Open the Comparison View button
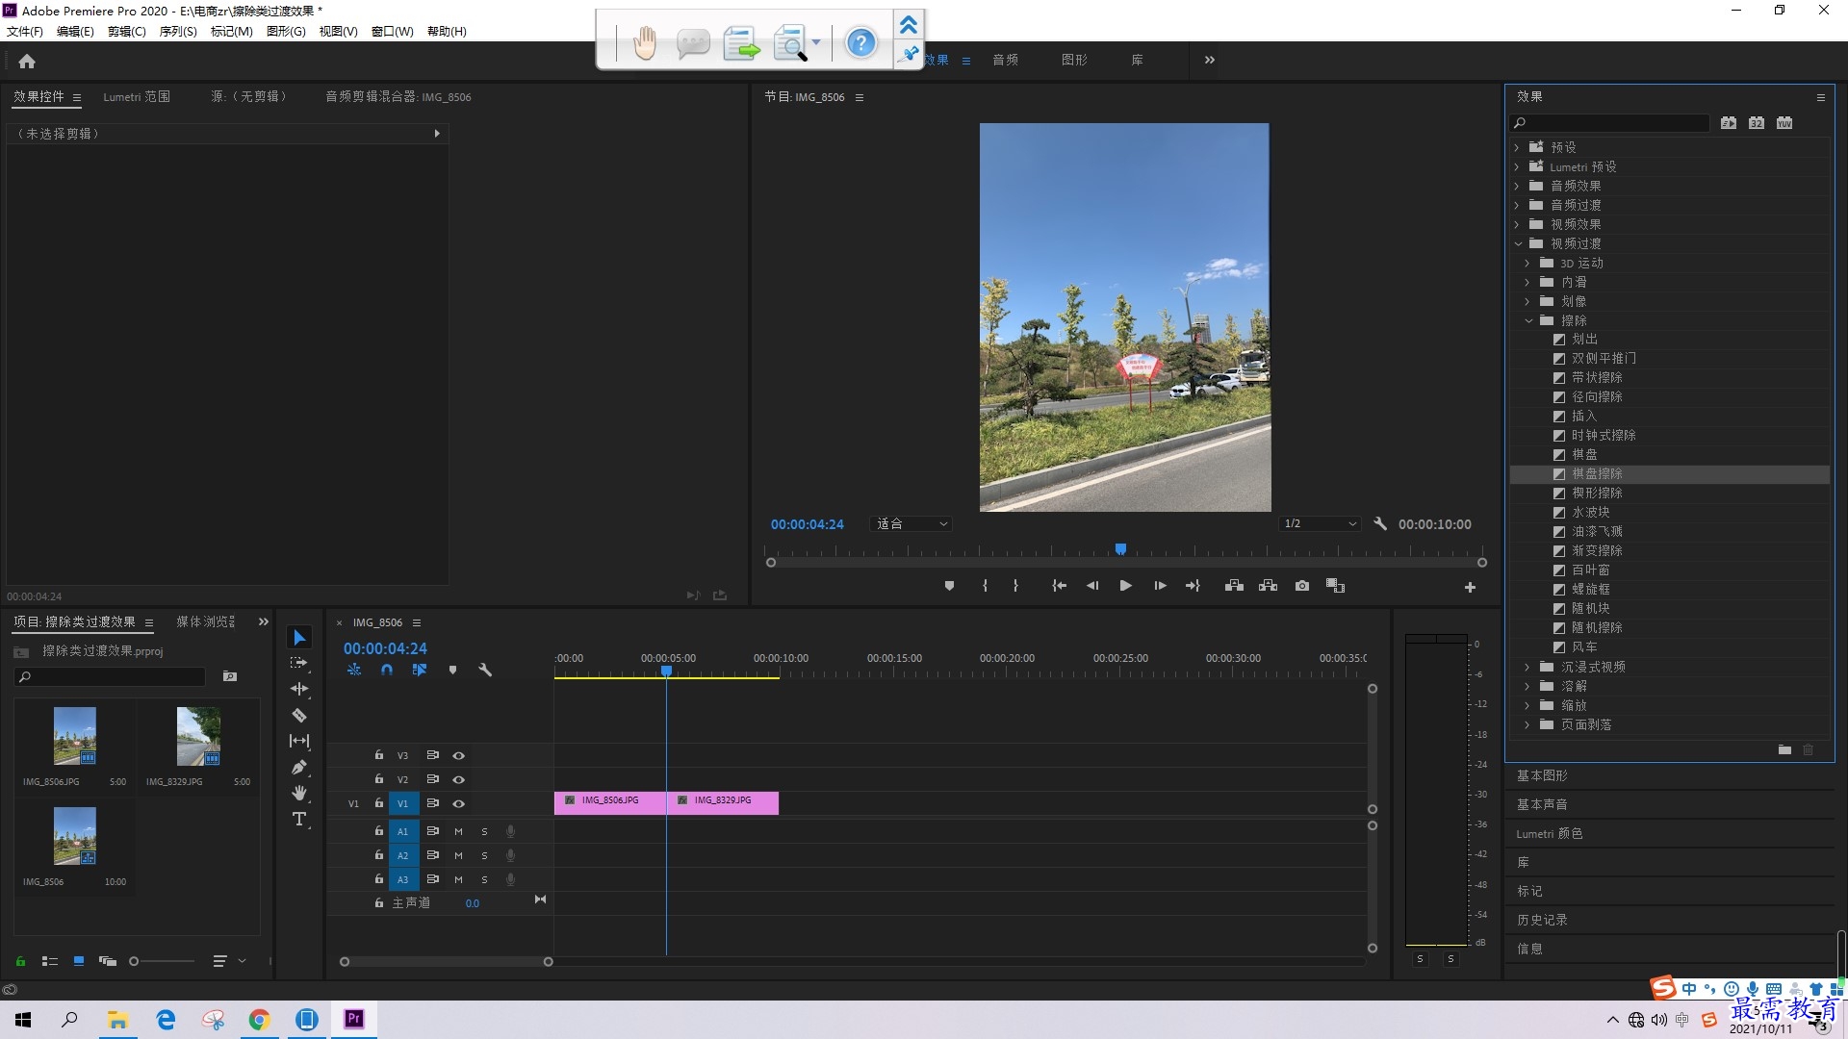Image resolution: width=1848 pixels, height=1039 pixels. [x=1335, y=586]
